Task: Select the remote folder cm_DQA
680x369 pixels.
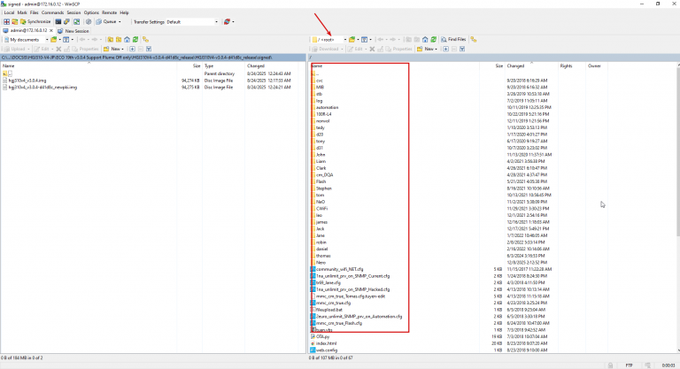Action: point(324,174)
